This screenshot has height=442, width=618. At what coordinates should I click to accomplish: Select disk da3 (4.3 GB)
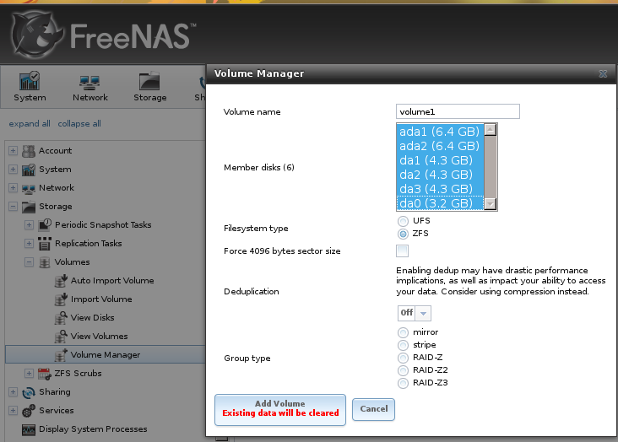(x=440, y=189)
